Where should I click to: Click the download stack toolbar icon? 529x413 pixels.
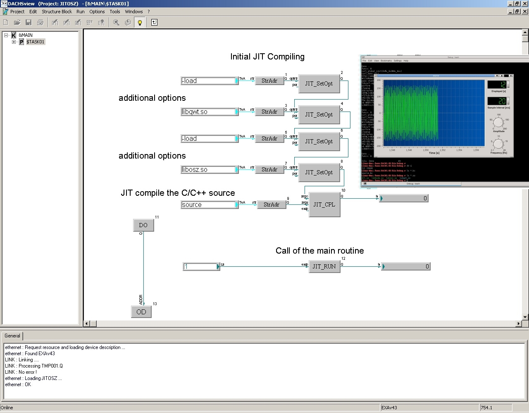(128, 22)
